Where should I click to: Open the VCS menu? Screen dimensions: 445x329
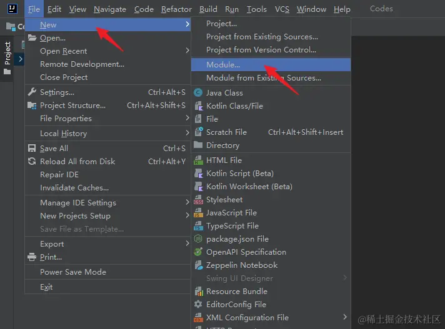pos(282,9)
